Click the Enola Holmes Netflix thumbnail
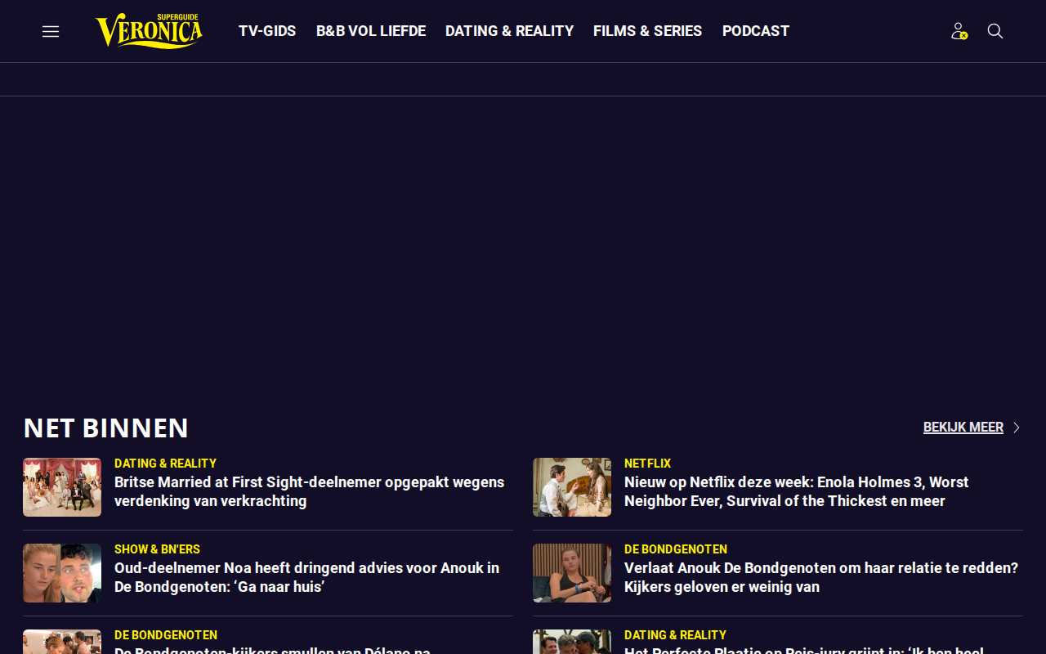Viewport: 1046px width, 654px height. click(x=572, y=487)
